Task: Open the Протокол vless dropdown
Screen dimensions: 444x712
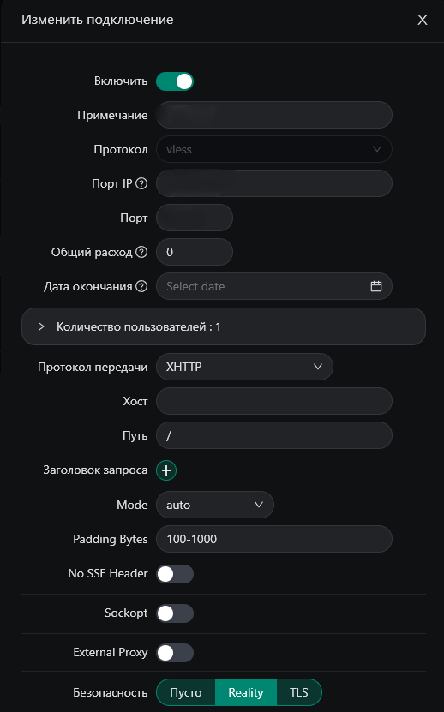Action: pyautogui.click(x=274, y=149)
